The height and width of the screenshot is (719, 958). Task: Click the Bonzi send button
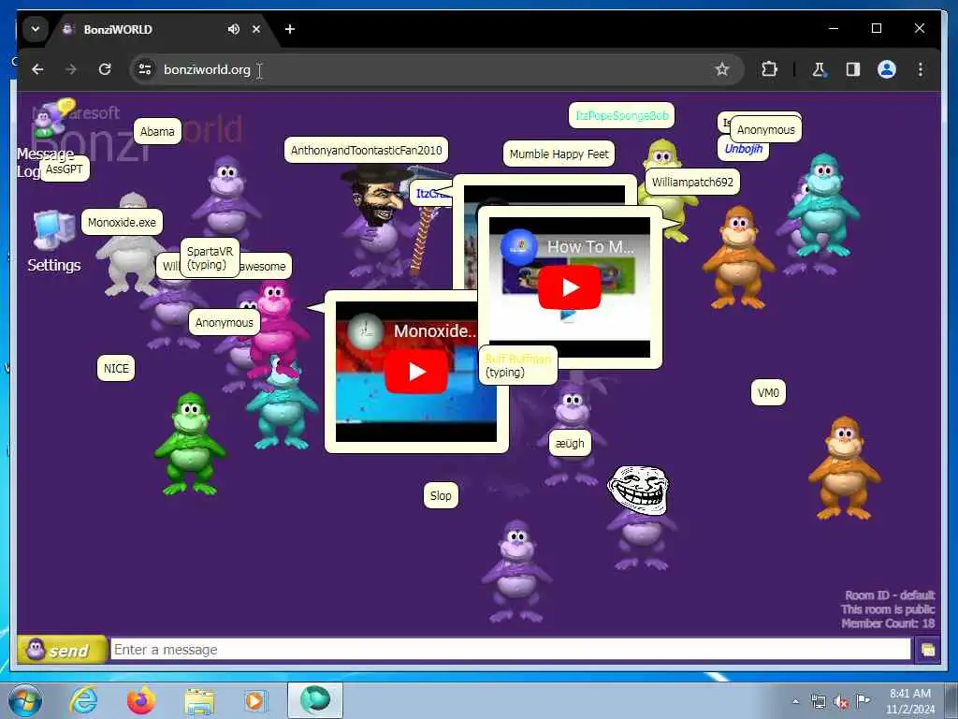62,650
